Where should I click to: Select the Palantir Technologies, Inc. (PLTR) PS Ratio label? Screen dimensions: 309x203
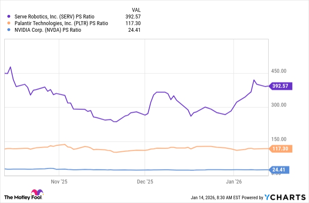point(61,23)
